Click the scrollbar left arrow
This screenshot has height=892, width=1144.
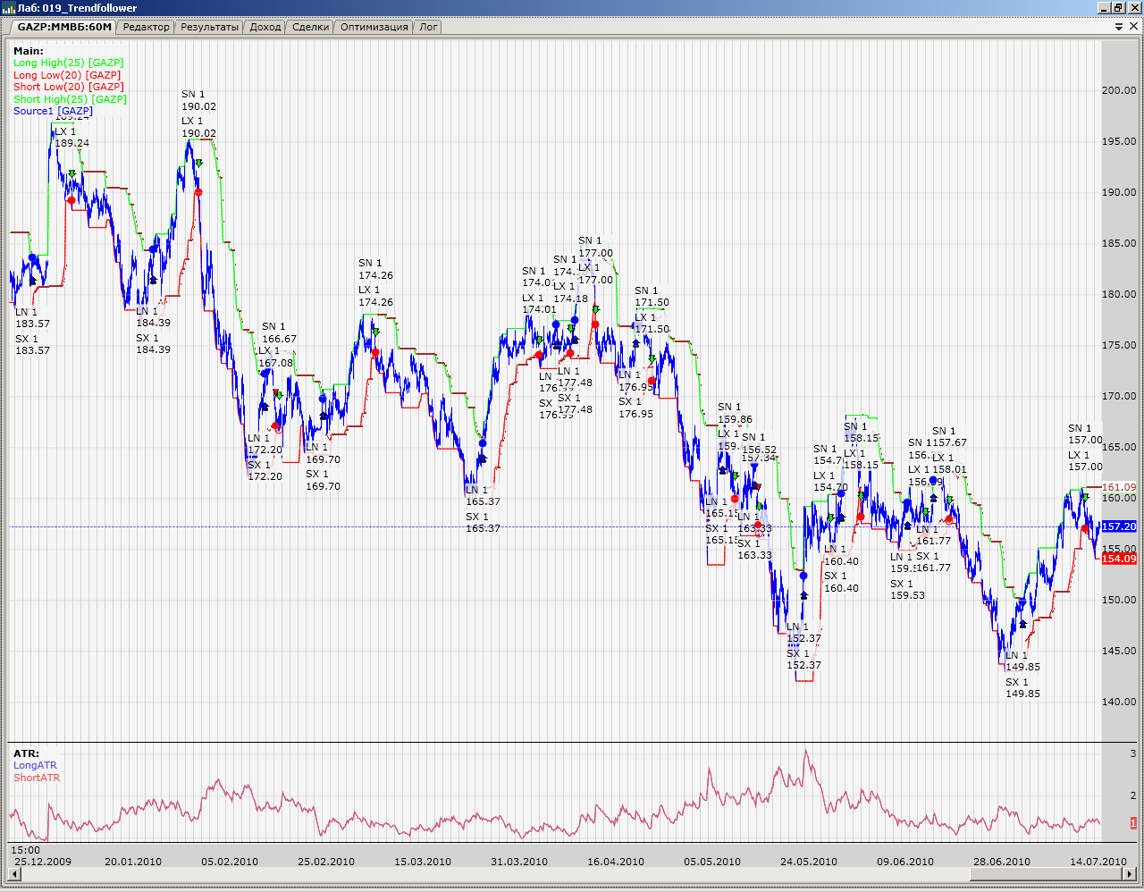[13, 874]
